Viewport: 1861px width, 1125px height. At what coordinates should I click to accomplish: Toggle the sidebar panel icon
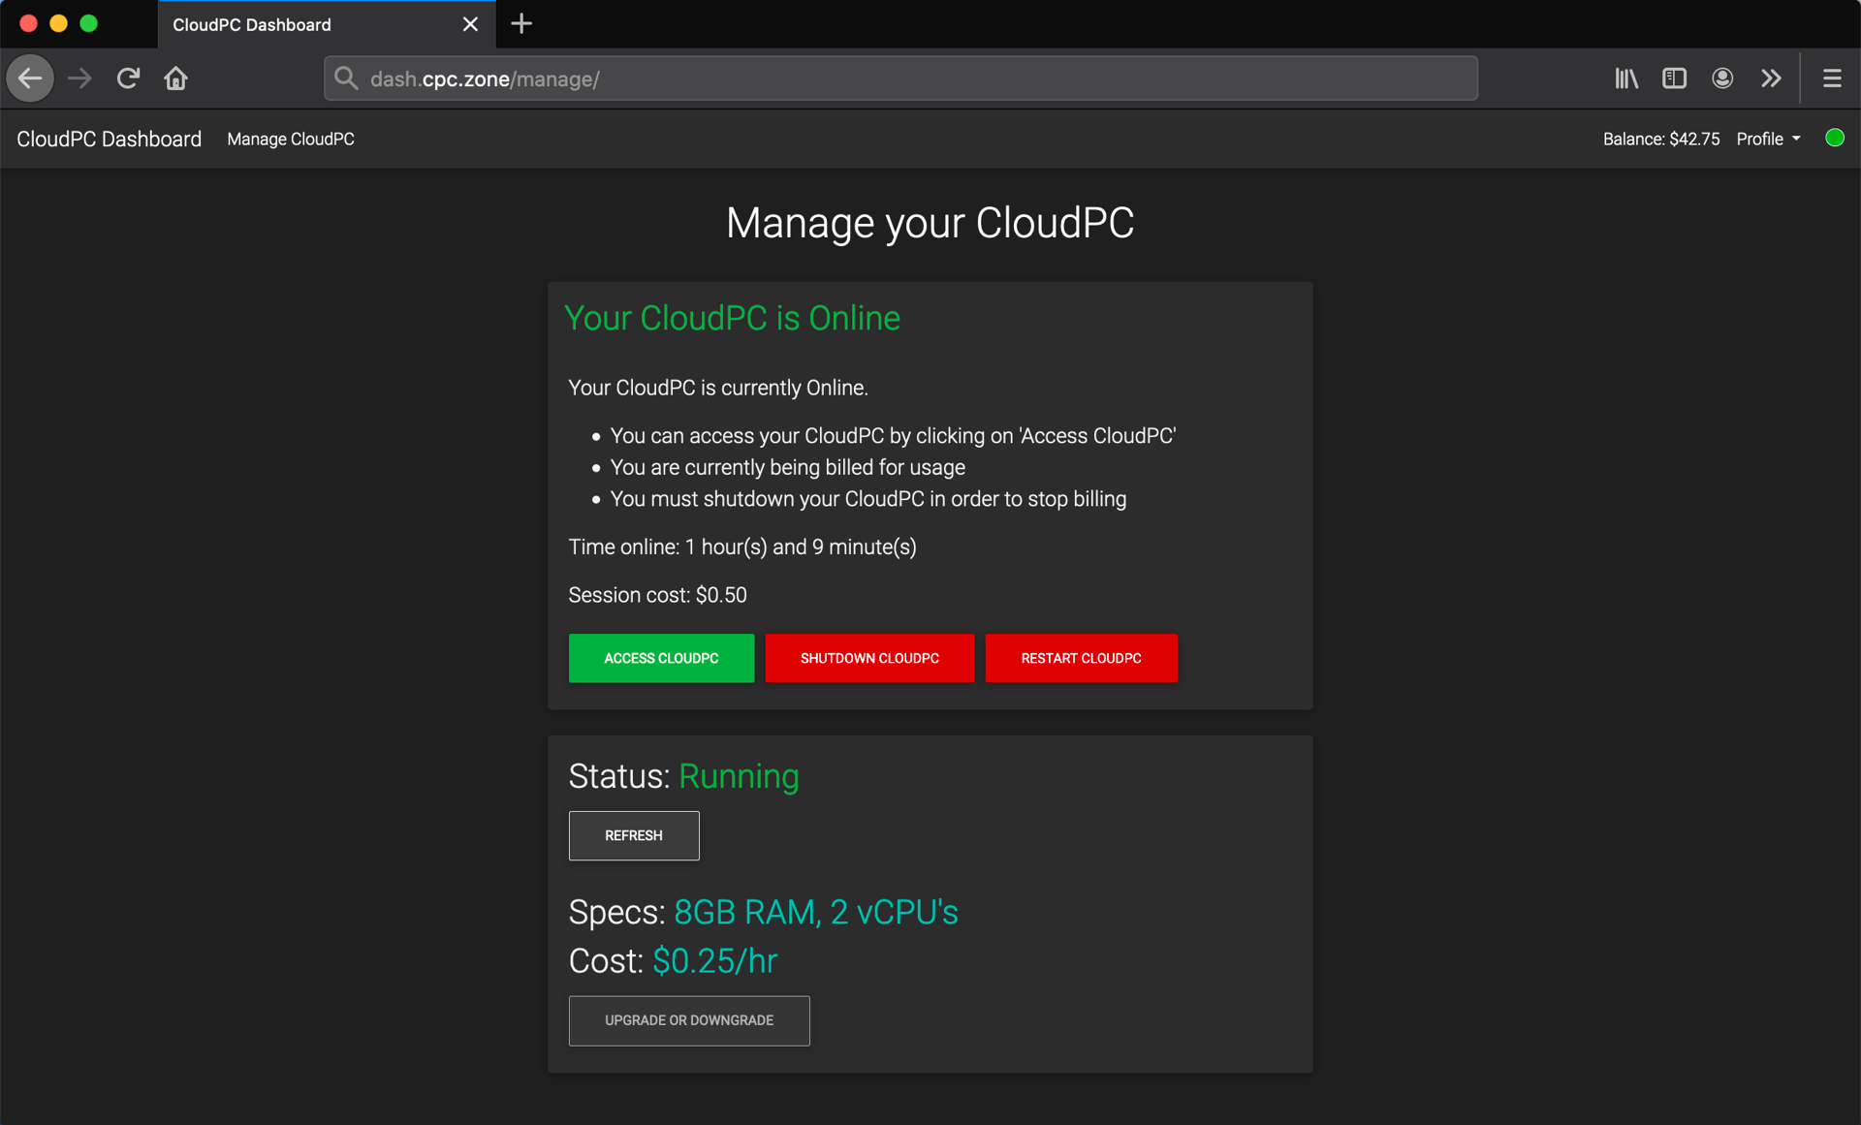click(x=1674, y=78)
